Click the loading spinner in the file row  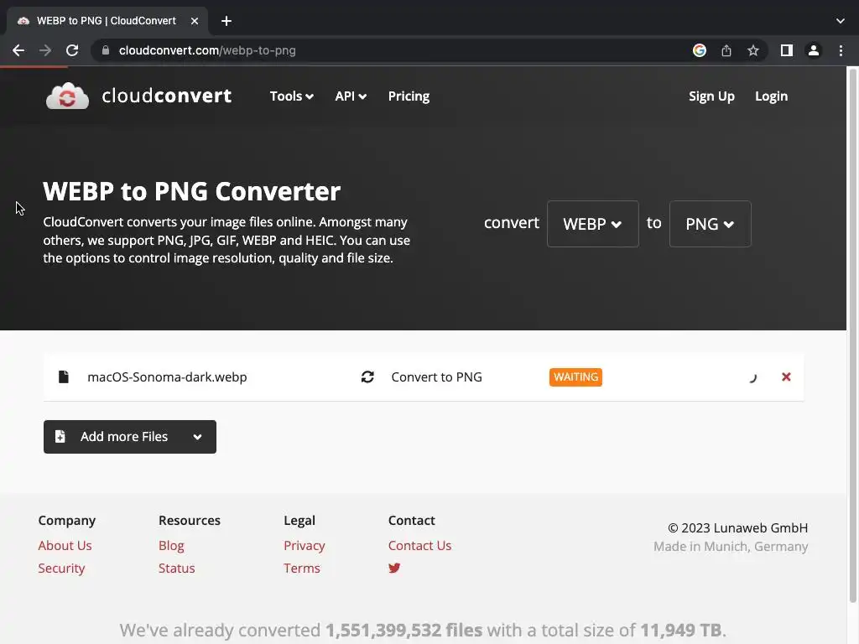click(752, 377)
